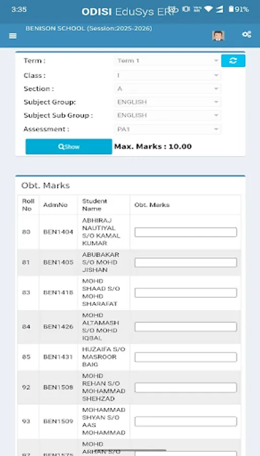Click the ODISI EduSys ERP title
260x456 pixels.
(x=130, y=12)
